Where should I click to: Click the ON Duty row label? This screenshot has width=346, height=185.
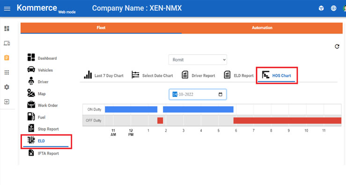pos(94,110)
